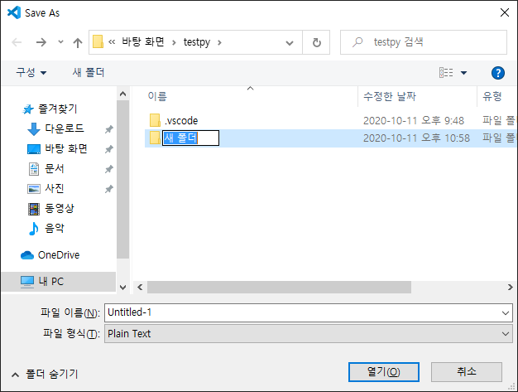The height and width of the screenshot is (392, 518).
Task: Click the pin icon next to 사진
Action: 109,189
